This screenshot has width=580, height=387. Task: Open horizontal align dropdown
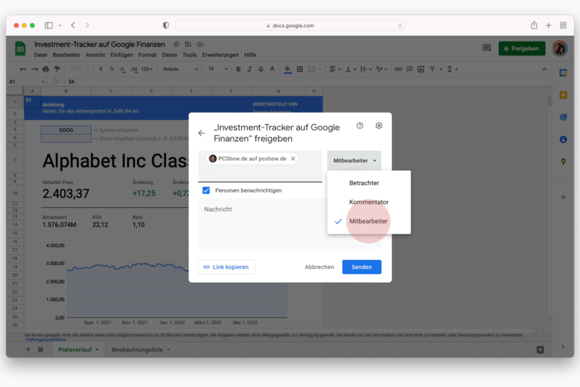pos(335,69)
